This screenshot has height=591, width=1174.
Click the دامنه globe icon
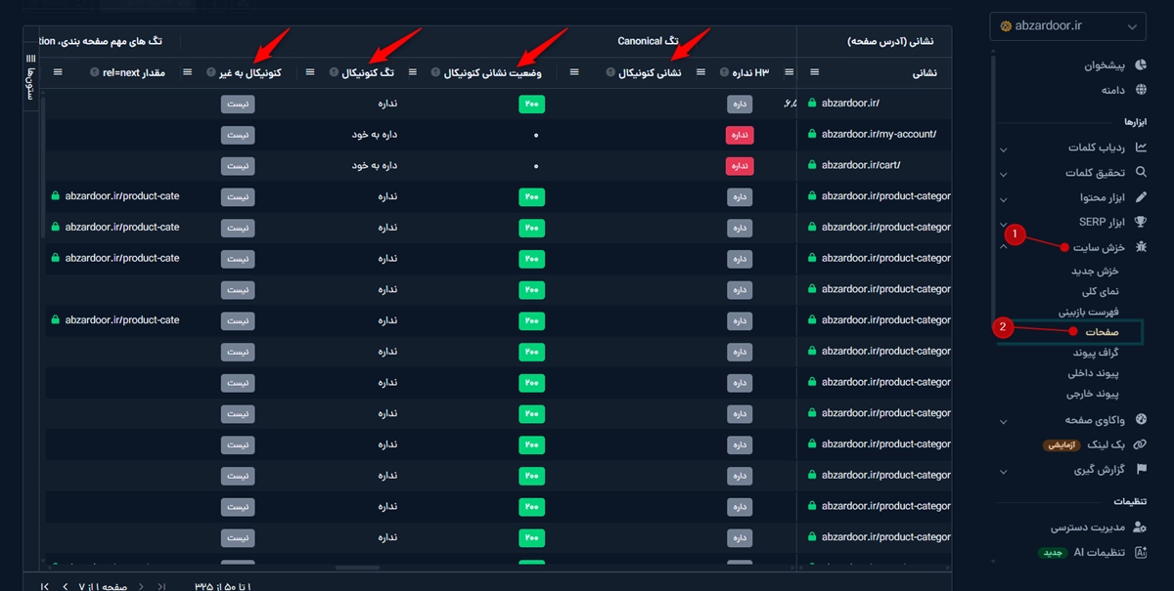coord(1139,90)
